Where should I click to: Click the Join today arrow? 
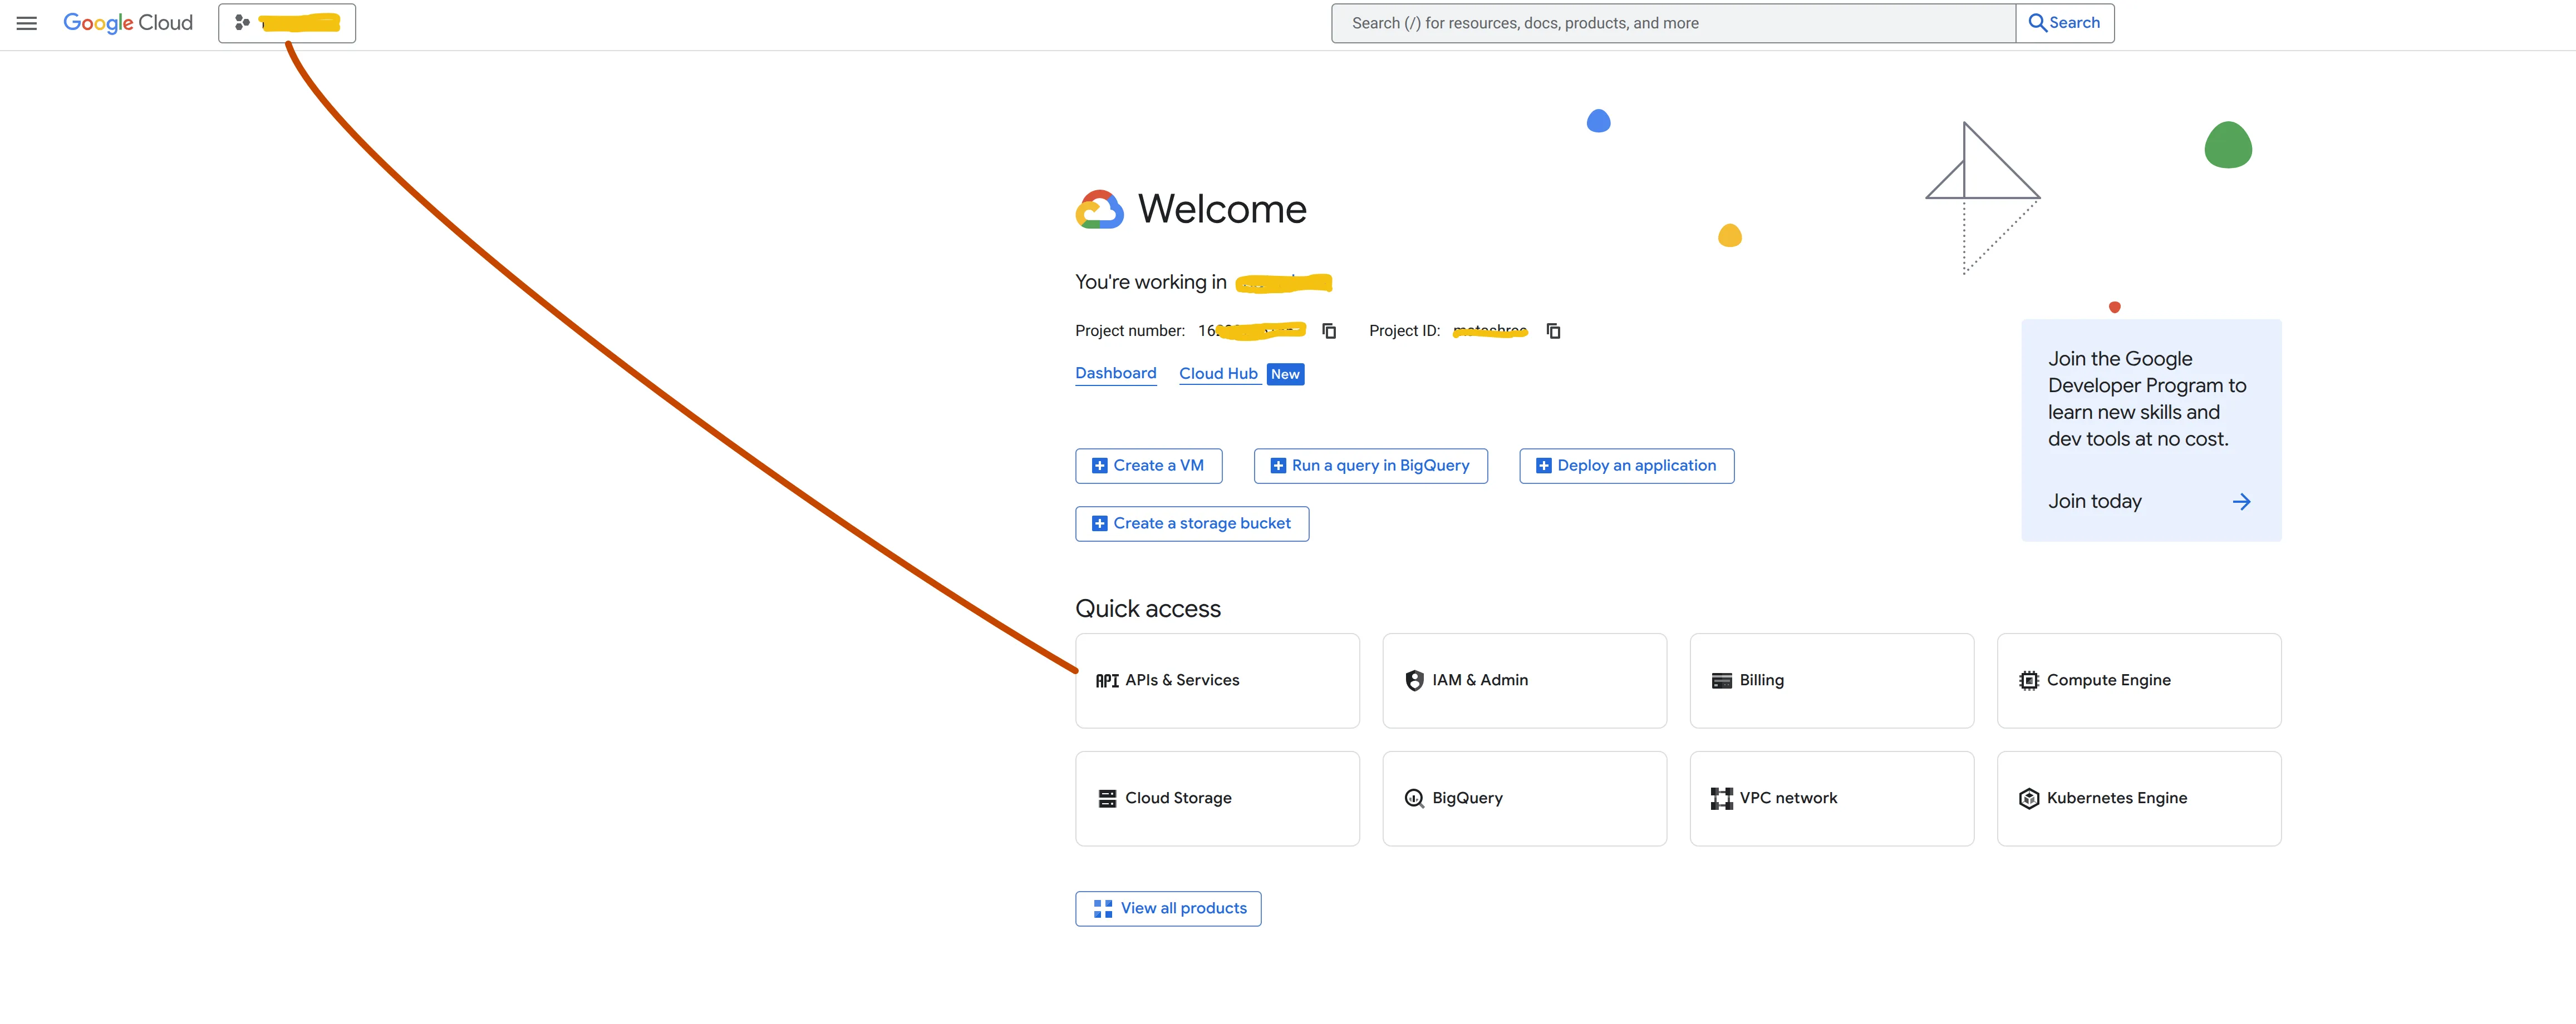[2241, 502]
